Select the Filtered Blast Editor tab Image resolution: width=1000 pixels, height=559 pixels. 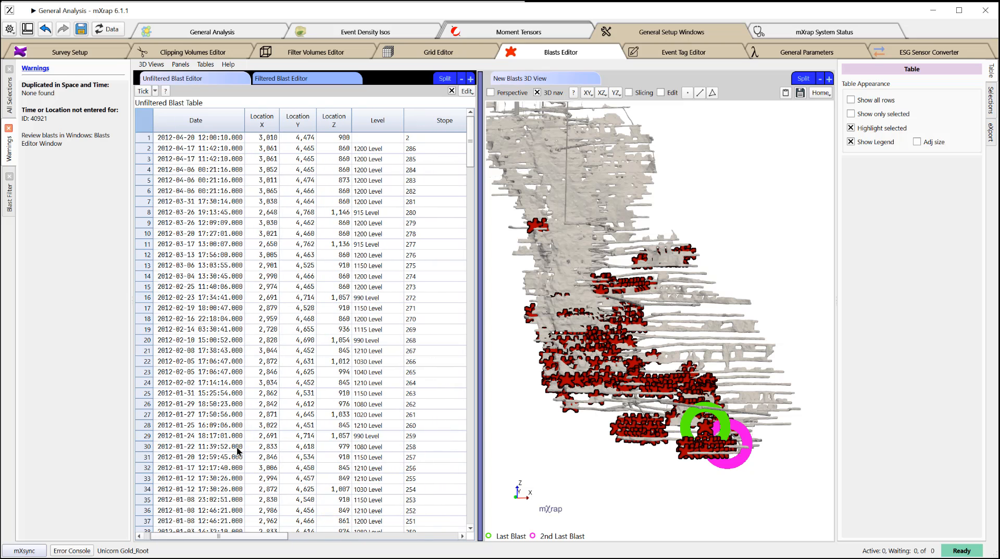[x=306, y=79]
